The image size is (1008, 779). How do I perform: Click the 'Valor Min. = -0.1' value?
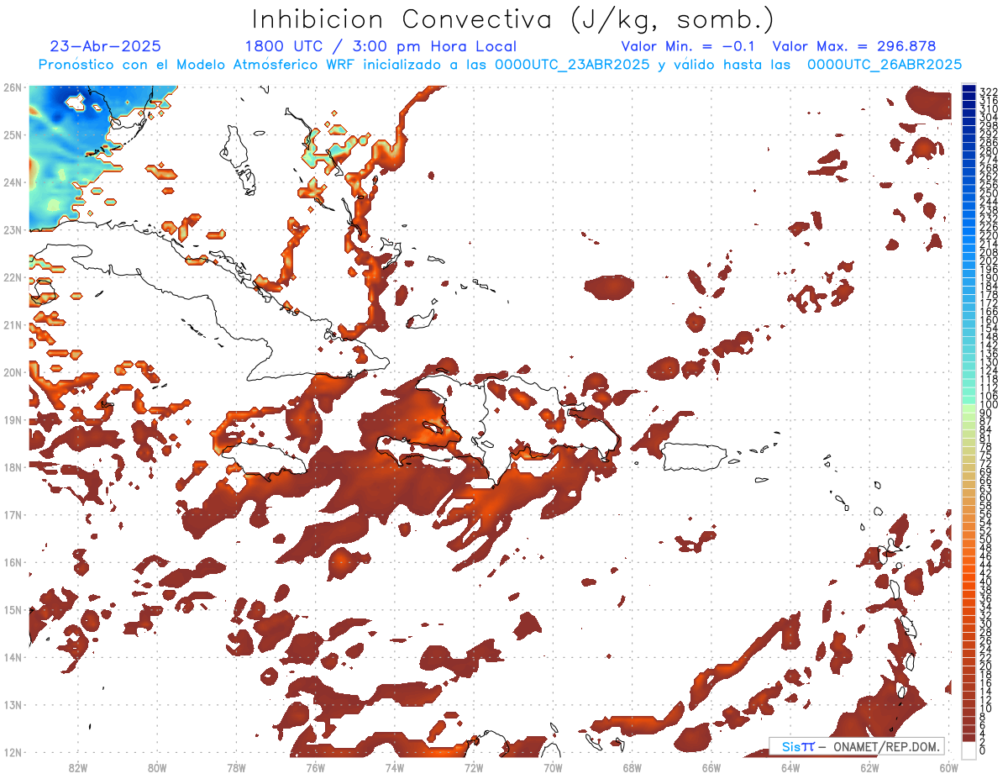[x=689, y=46]
